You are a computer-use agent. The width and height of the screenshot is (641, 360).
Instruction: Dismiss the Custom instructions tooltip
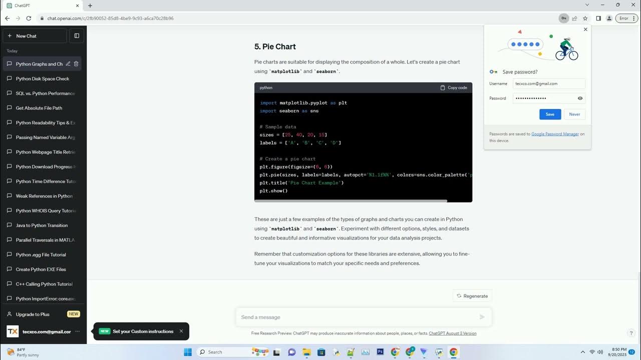[181, 331]
